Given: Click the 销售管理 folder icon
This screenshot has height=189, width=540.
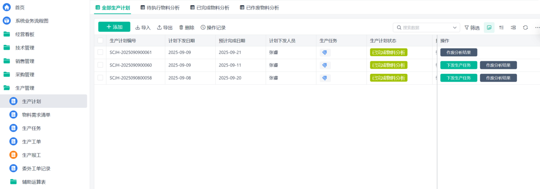Looking at the screenshot, I should [7, 61].
